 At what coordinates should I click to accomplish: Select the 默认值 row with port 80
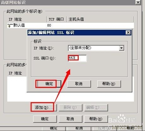click(70, 25)
